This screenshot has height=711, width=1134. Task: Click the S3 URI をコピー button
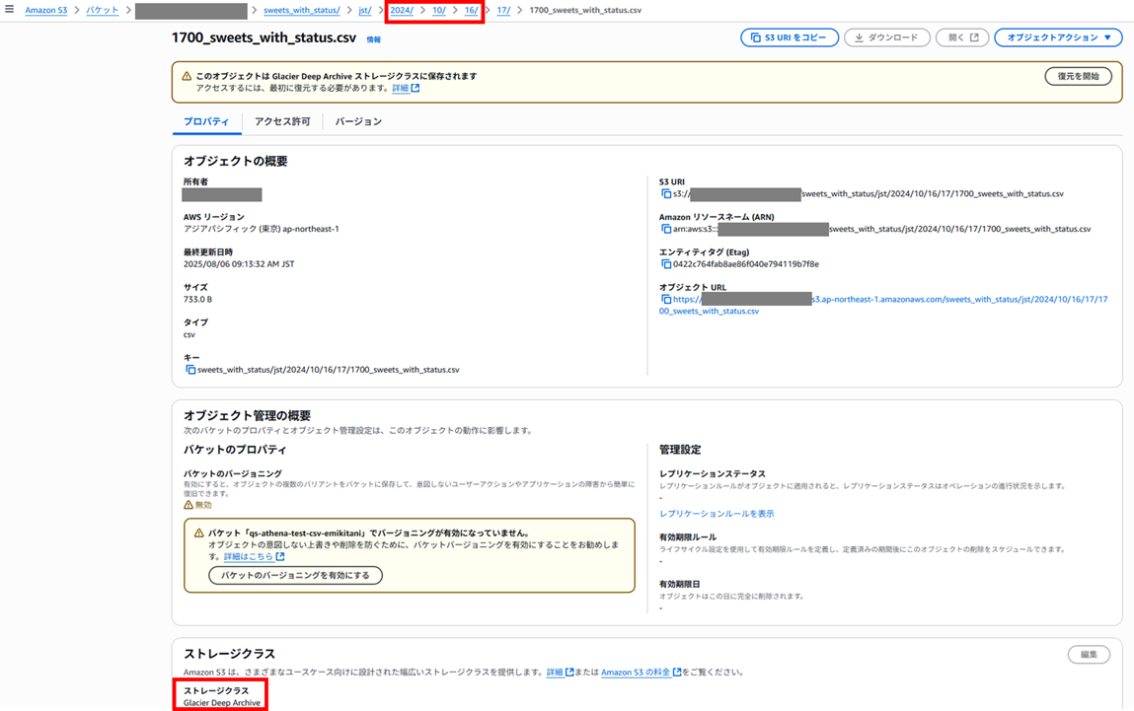click(789, 37)
